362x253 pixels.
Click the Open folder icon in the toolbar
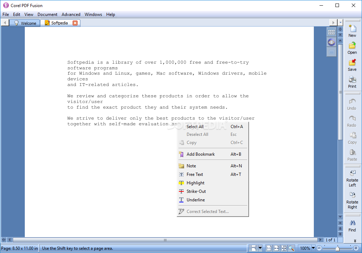[x=352, y=45]
